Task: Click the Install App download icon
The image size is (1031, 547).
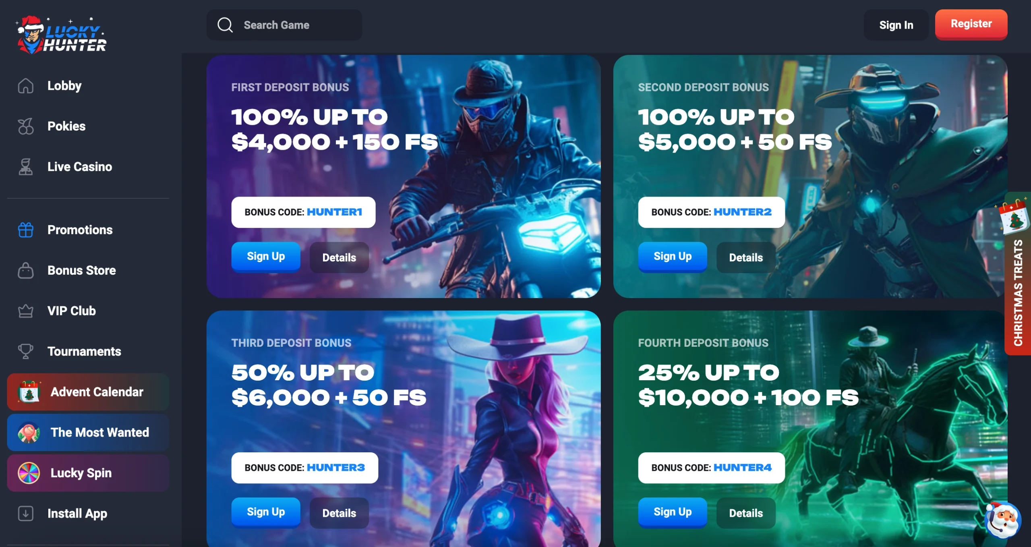Action: point(25,514)
